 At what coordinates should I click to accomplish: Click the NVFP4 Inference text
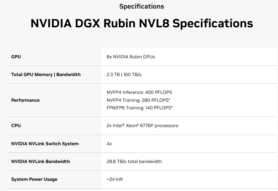(125, 92)
